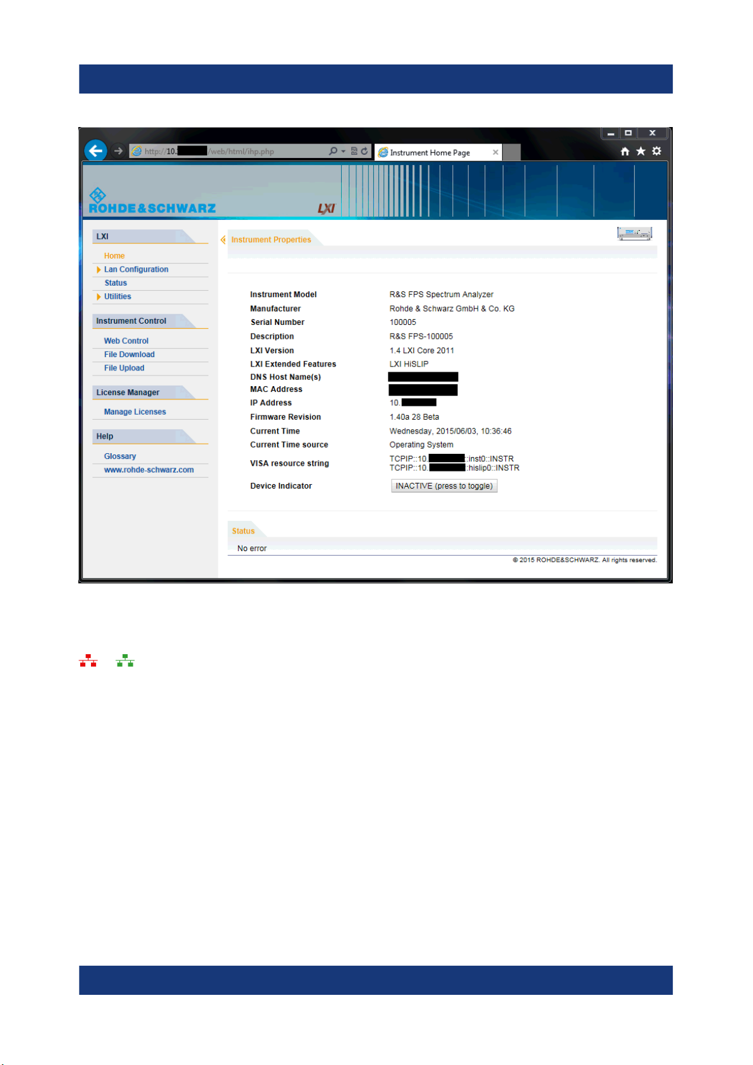Open File Download link
The height and width of the screenshot is (1065, 753).
tap(130, 355)
